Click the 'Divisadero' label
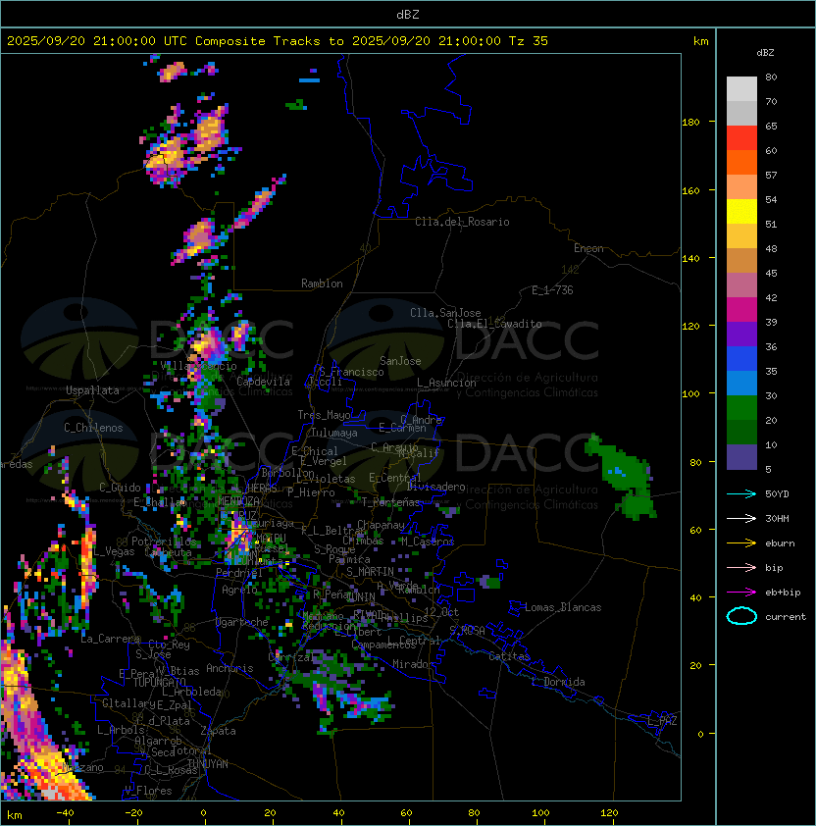 click(x=435, y=487)
